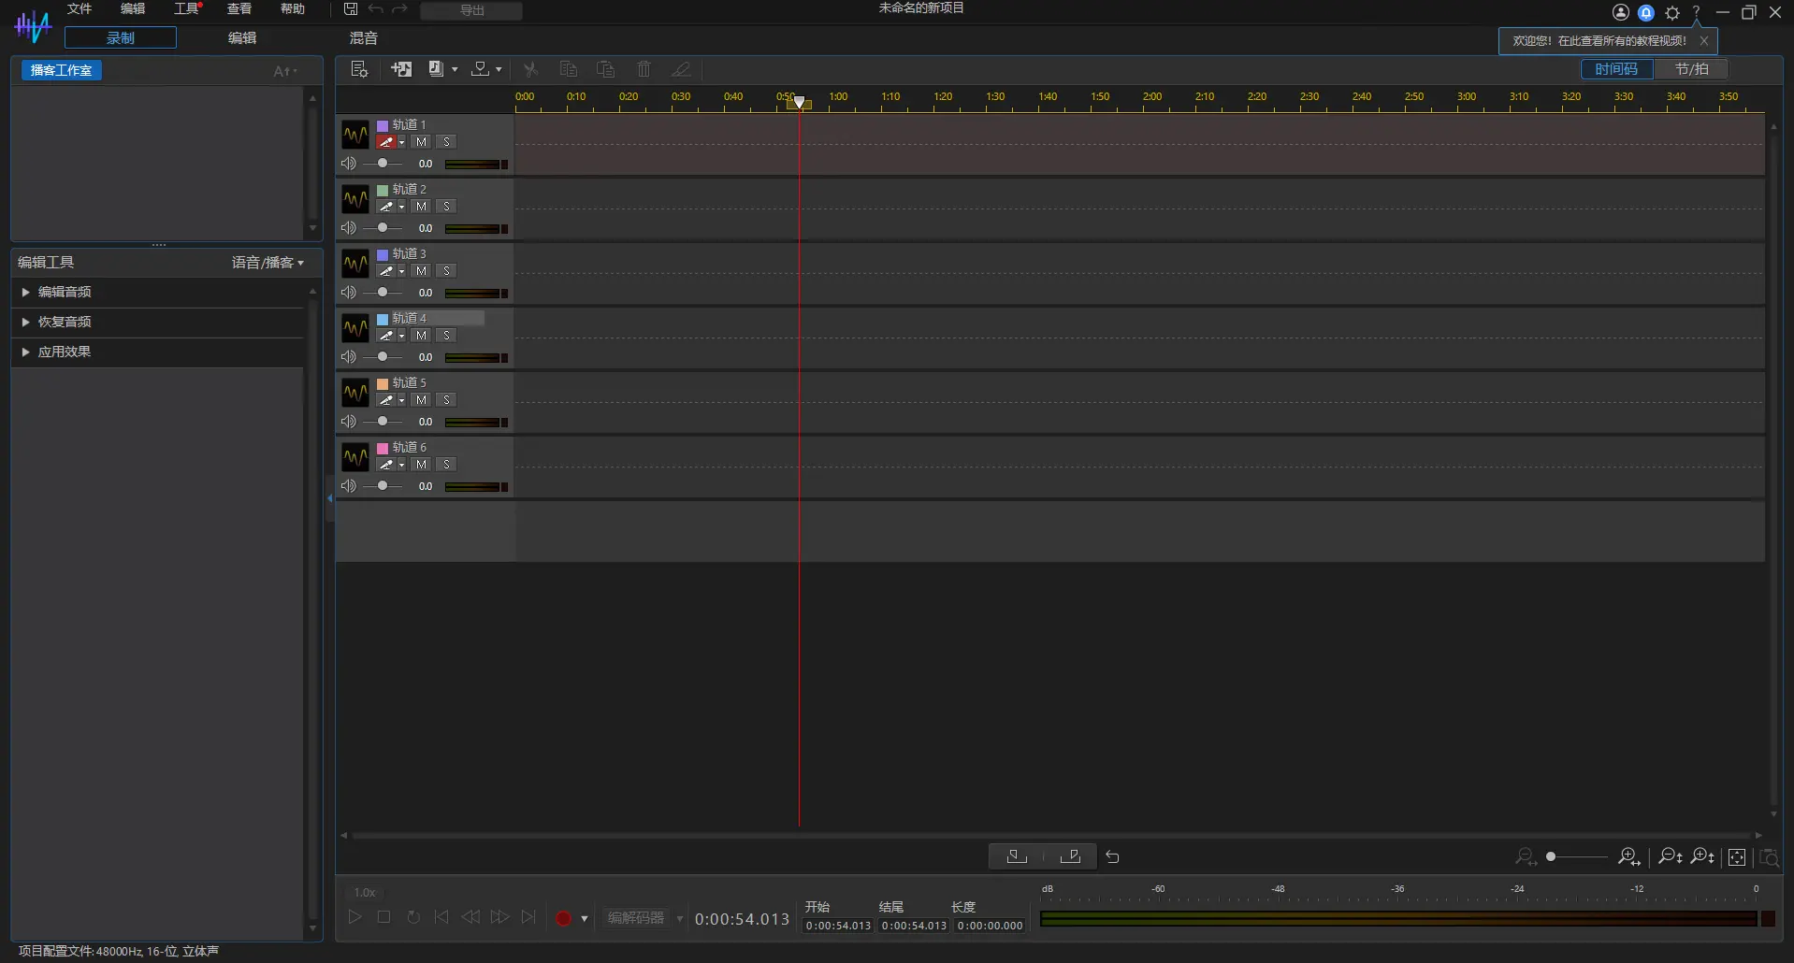
Task: Click the import media files icon
Action: point(436,69)
